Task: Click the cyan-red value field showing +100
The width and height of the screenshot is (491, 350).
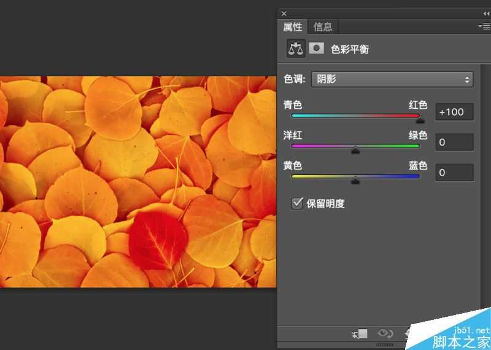Action: (x=454, y=112)
